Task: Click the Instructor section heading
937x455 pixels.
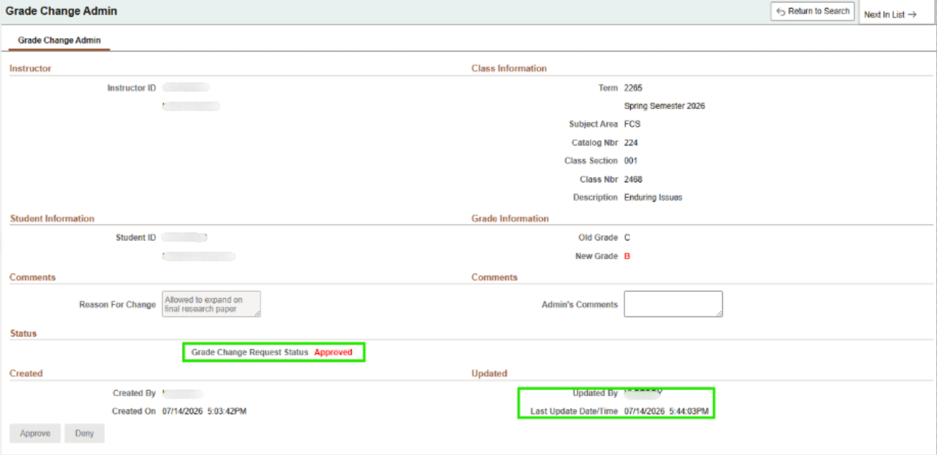Action: [x=30, y=68]
